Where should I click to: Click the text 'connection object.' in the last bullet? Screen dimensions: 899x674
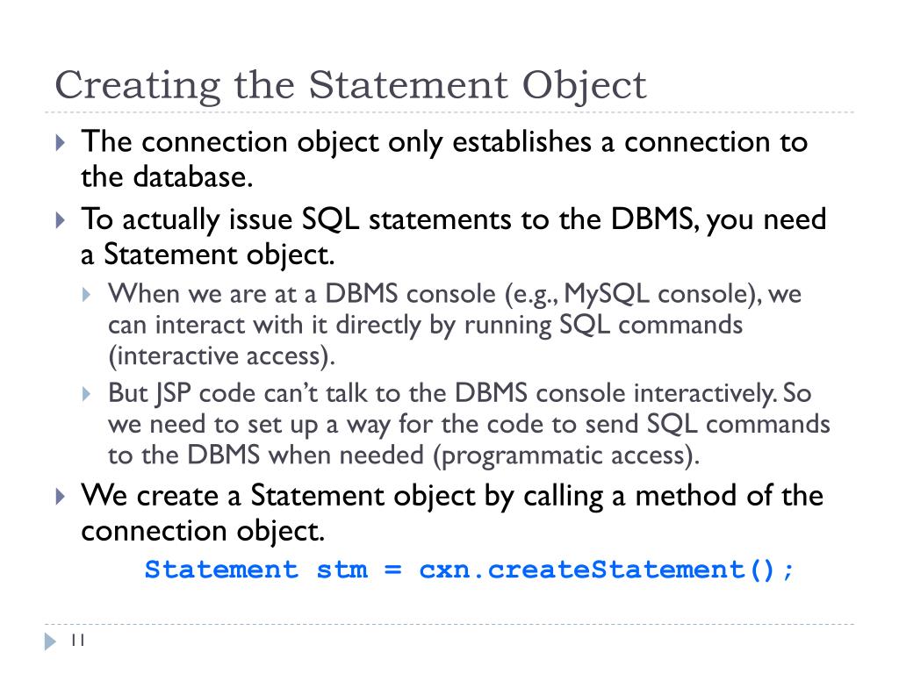(203, 531)
